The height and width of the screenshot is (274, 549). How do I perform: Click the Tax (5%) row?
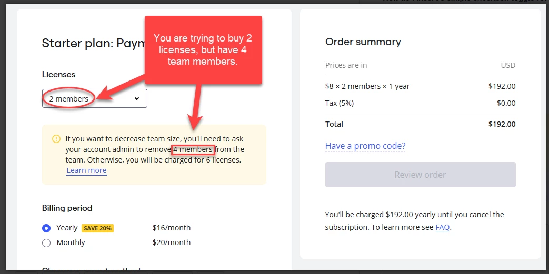coord(420,103)
